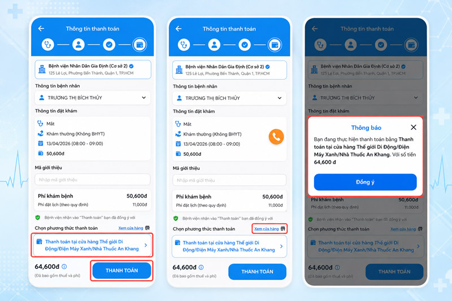The height and width of the screenshot is (301, 452).
Task: Expand patient dropdown TRƯƠNG THỊ BÍCH THỦY in left screen
Action: (93, 98)
